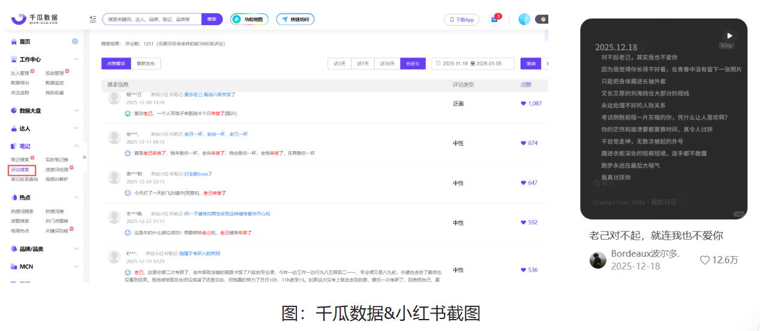Open 笔记搜索 in the sidebar menu
Screen dimensions: 760x331
pos(20,160)
